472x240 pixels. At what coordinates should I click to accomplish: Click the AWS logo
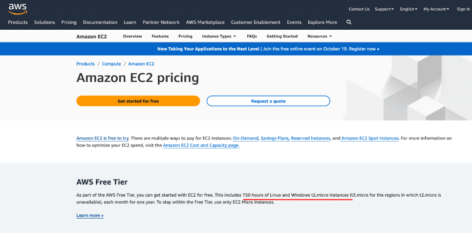[x=18, y=9]
